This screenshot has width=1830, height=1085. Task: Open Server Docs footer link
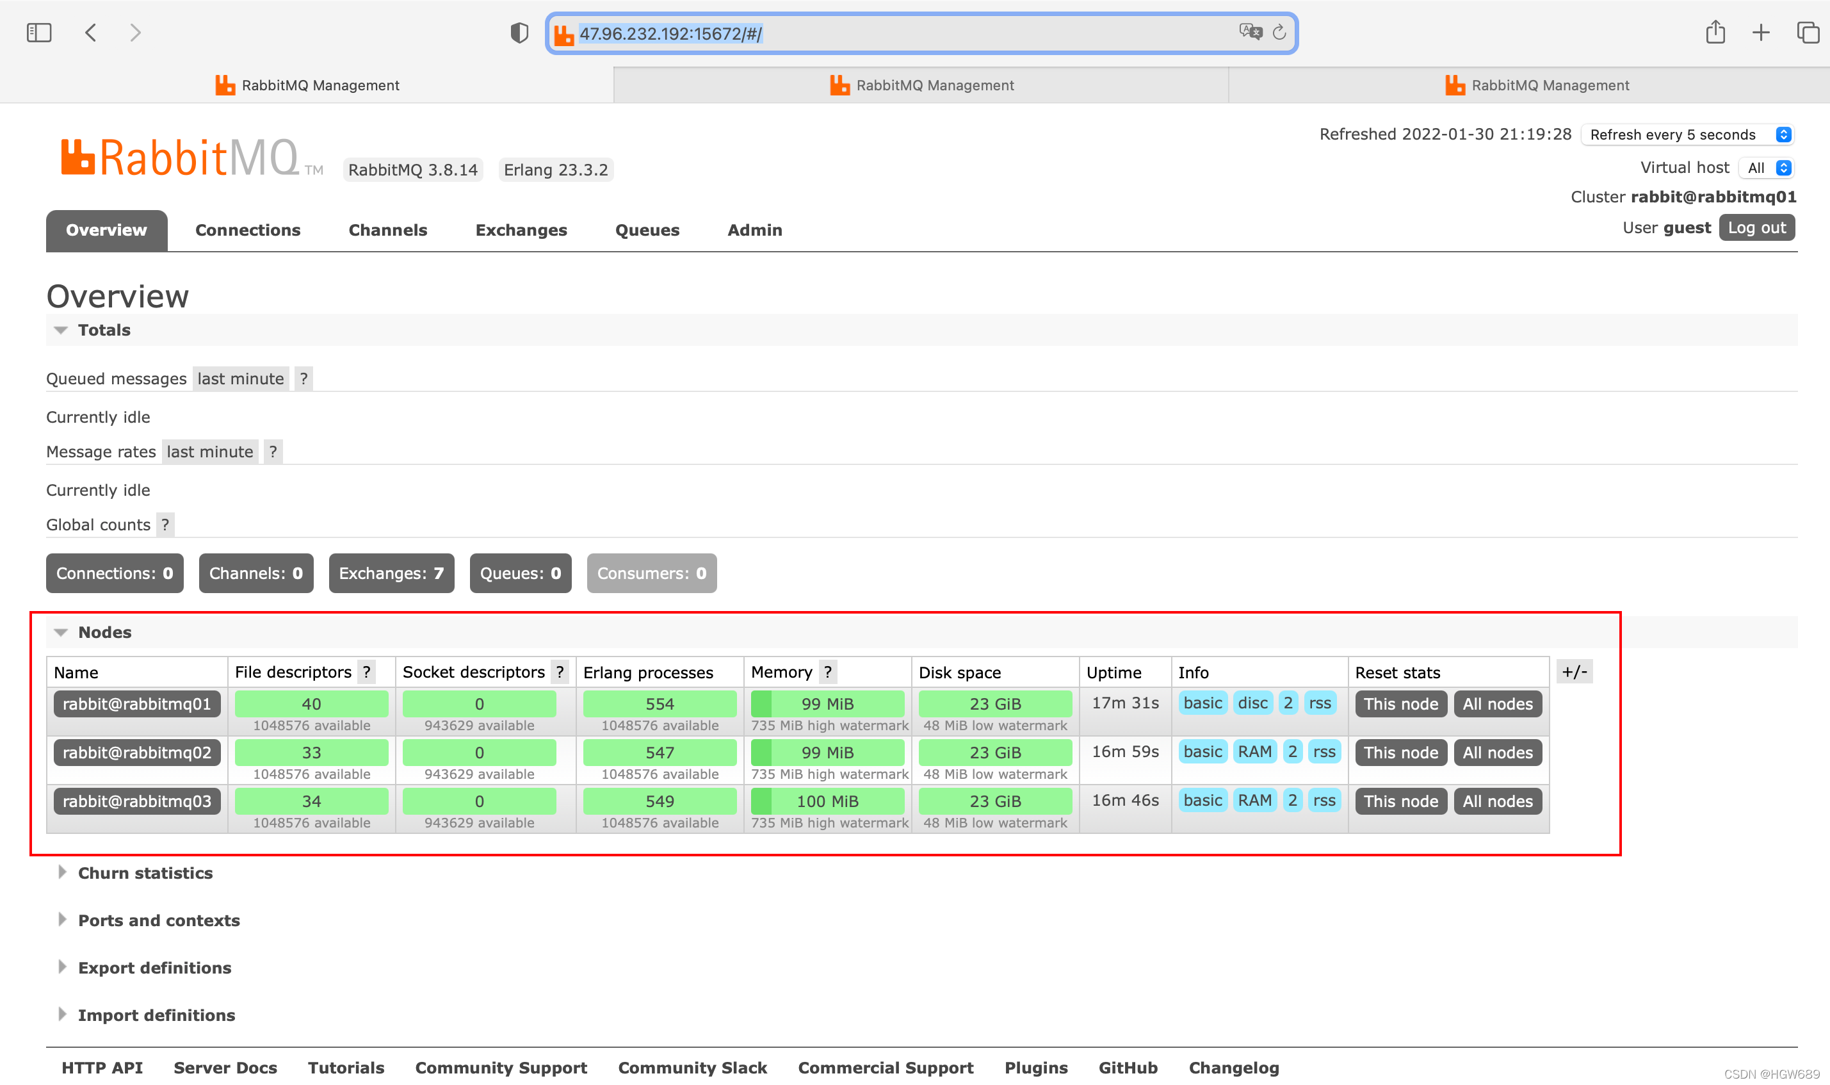tap(225, 1068)
